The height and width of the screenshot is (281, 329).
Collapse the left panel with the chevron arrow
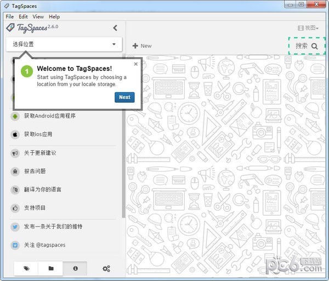pyautogui.click(x=115, y=28)
